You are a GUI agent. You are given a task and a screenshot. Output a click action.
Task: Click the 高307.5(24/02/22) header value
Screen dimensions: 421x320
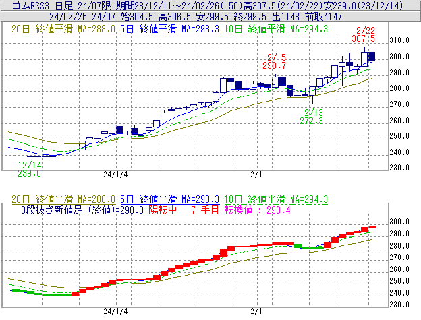point(283,5)
